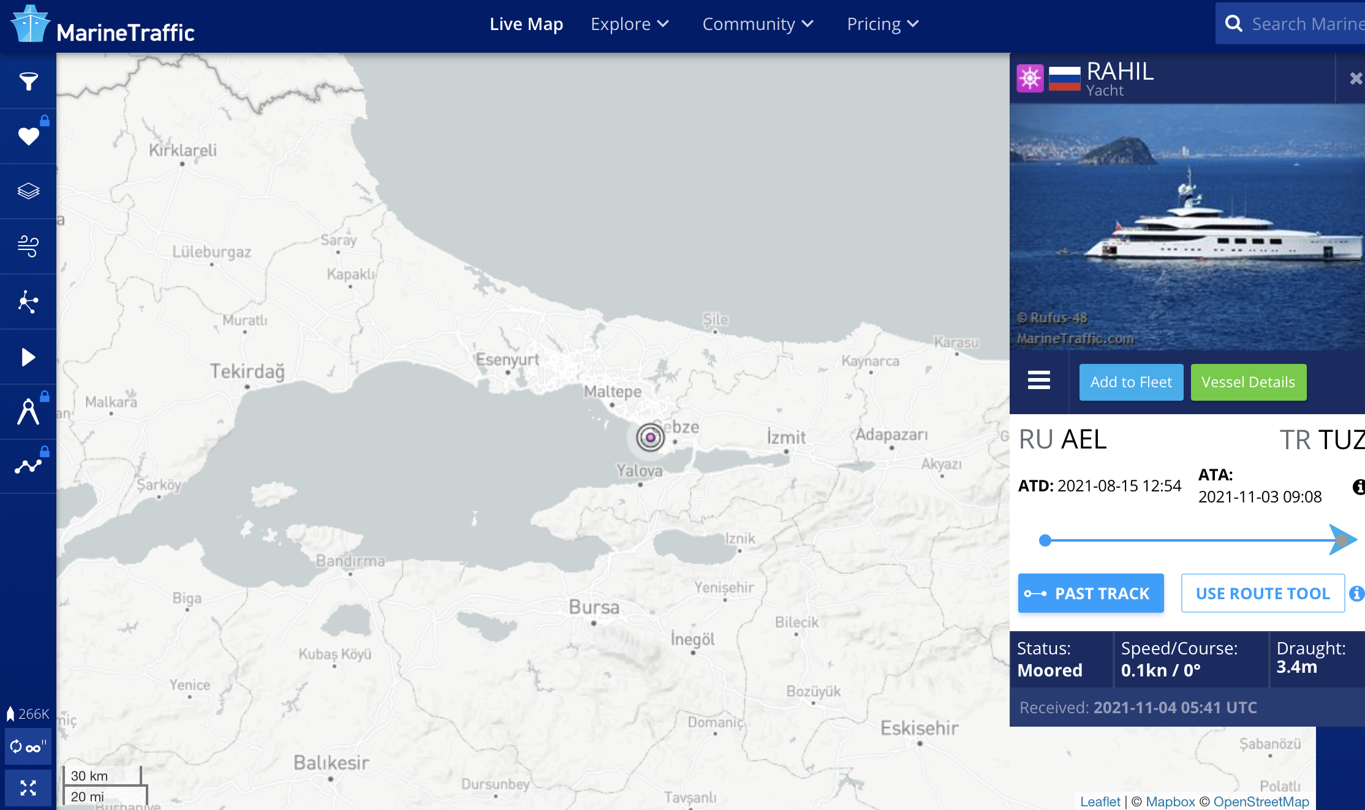
Task: Toggle fullscreen map view
Action: (28, 788)
